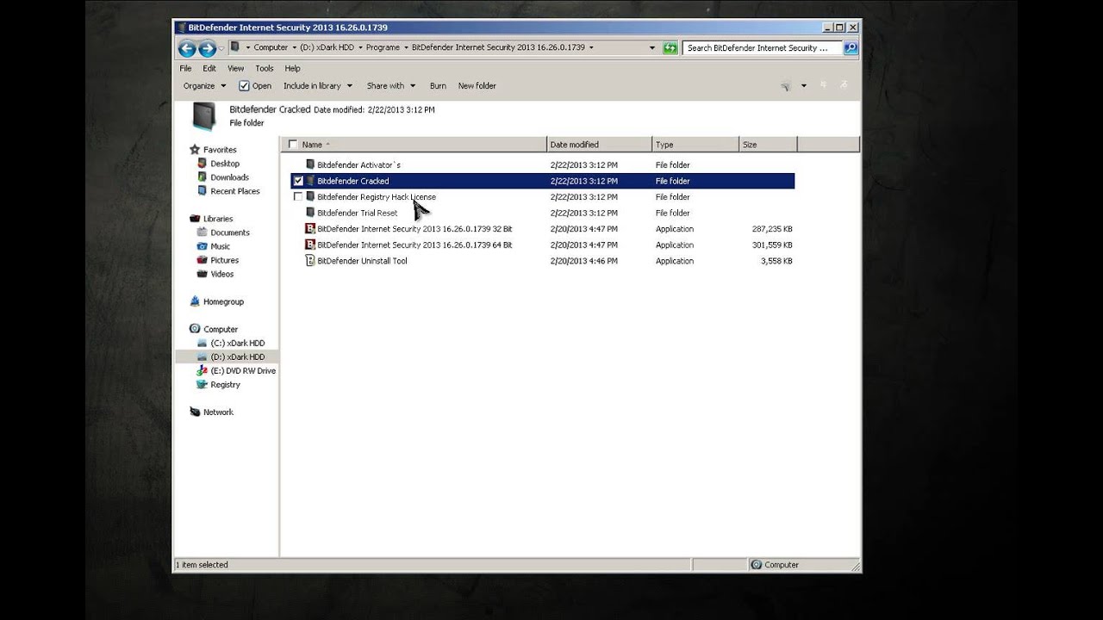Open the File menu
This screenshot has height=620, width=1103.
coord(186,69)
